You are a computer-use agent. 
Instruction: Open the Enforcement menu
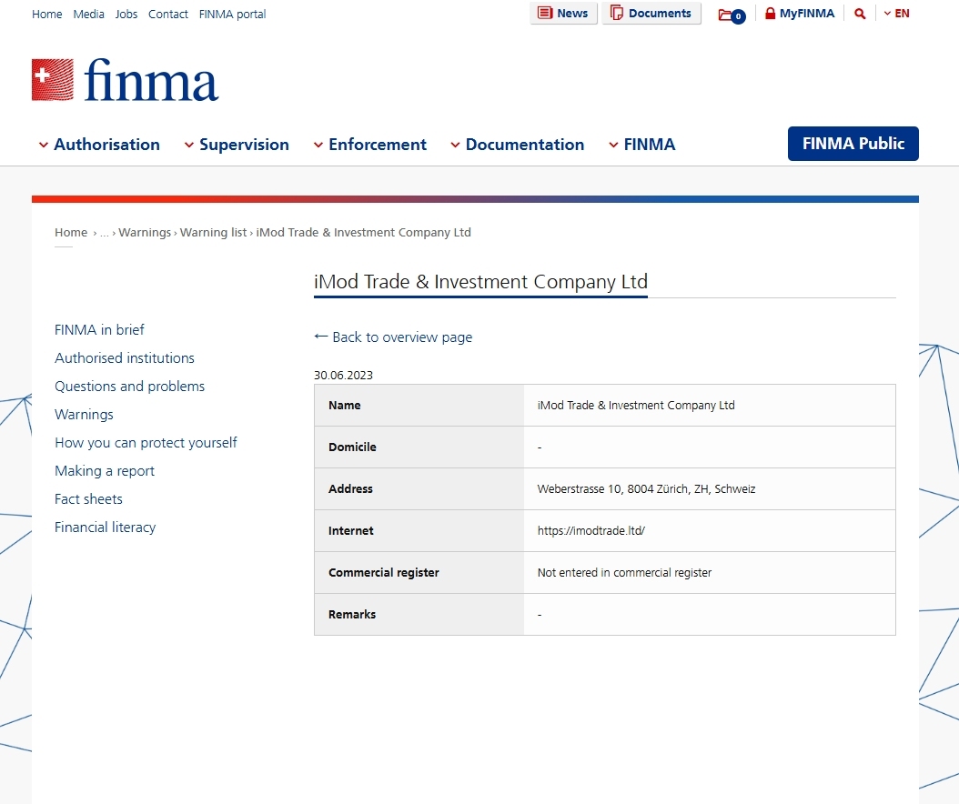coord(369,145)
